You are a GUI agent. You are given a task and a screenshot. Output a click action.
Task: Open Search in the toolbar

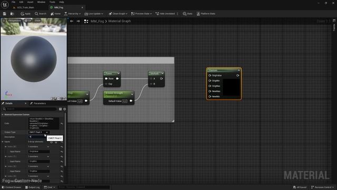point(41,14)
